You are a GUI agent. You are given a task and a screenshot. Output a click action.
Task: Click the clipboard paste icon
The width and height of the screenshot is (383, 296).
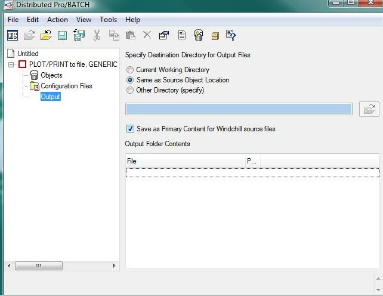[131, 35]
